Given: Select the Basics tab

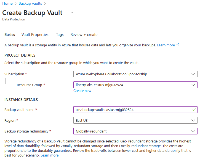Looking at the screenshot, I should point(10,35).
